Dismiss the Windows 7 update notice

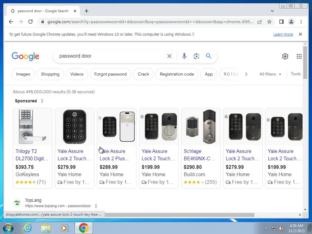pos(300,34)
